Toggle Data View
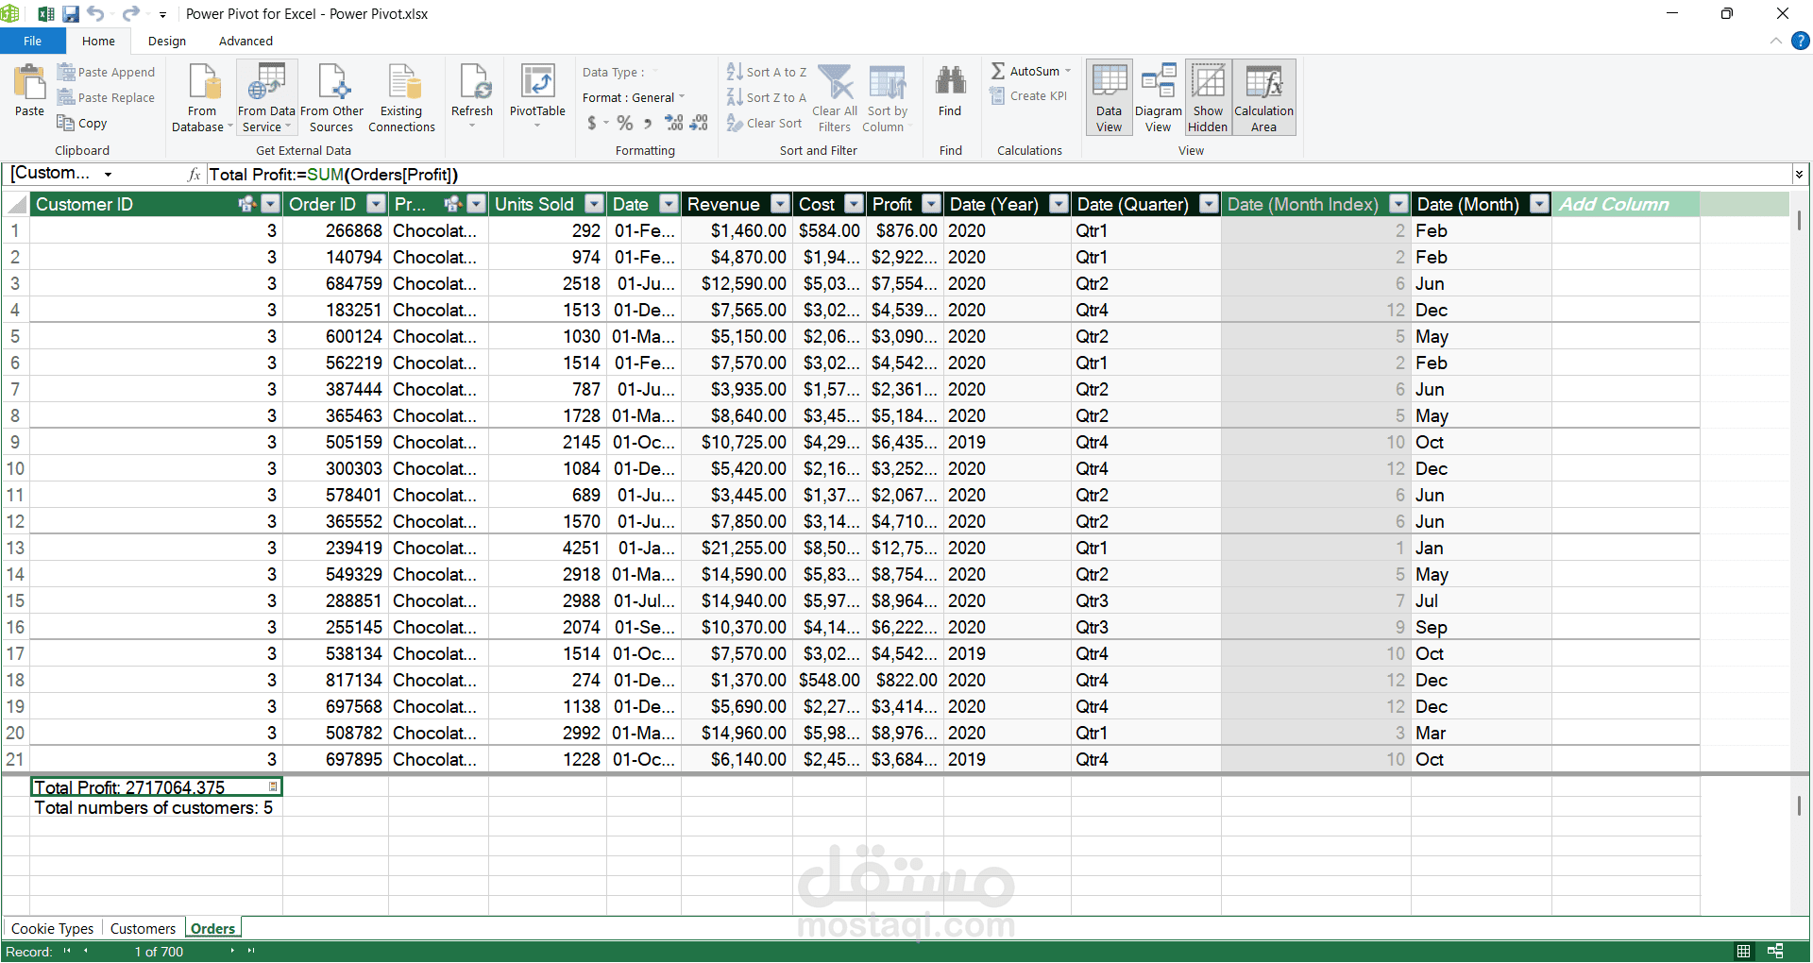 1110,98
